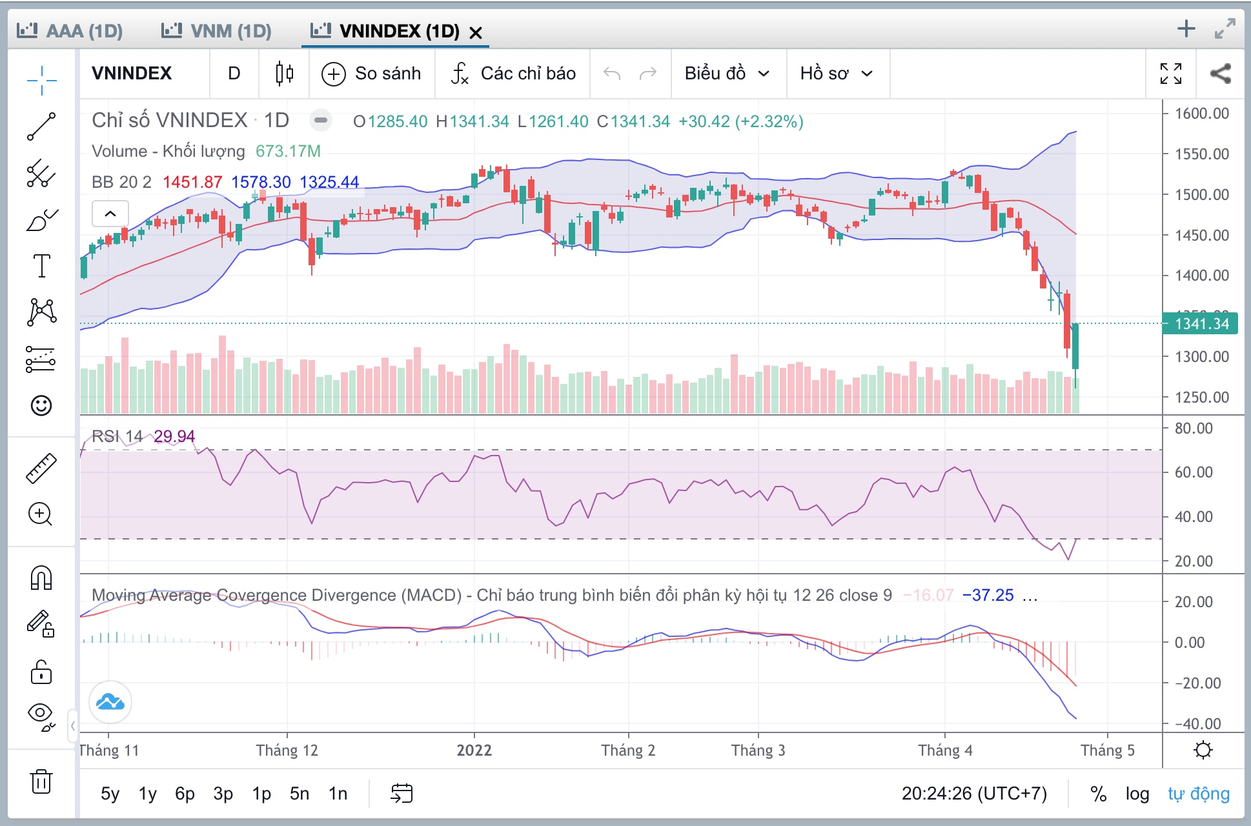
Task: Switch to the VNM (1D) tab
Action: pos(216,30)
